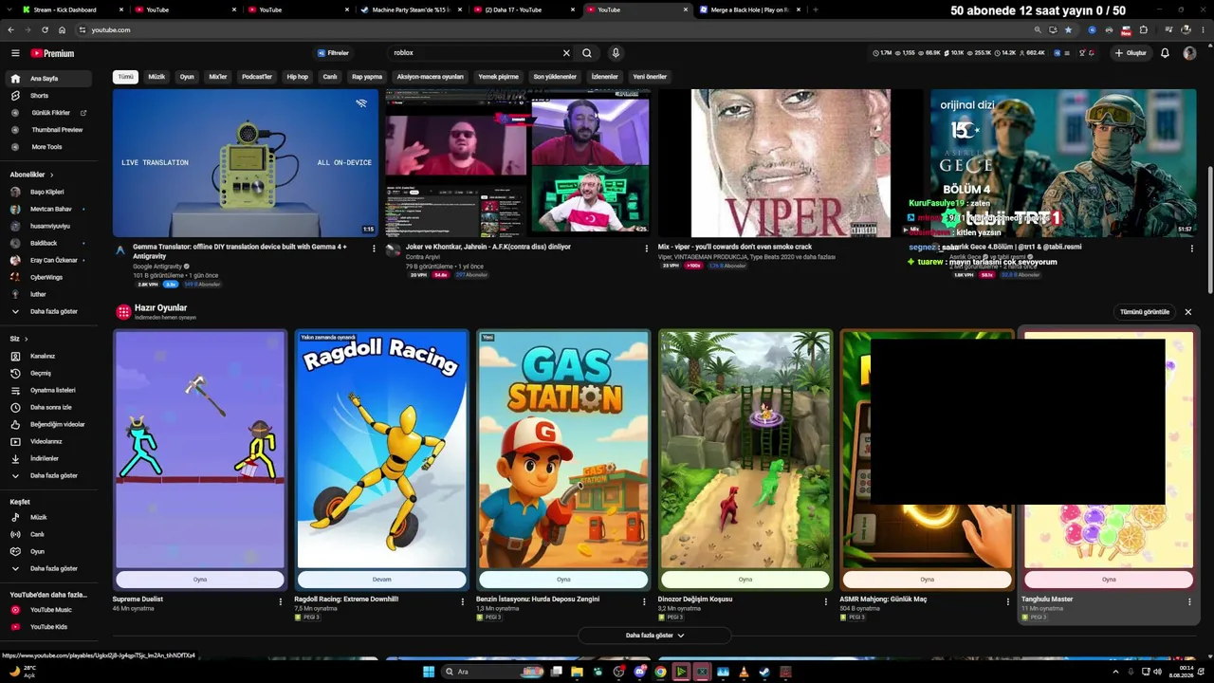The height and width of the screenshot is (683, 1214).
Task: Expand subscriptions with Daha fazla göster
Action: pyautogui.click(x=50, y=311)
